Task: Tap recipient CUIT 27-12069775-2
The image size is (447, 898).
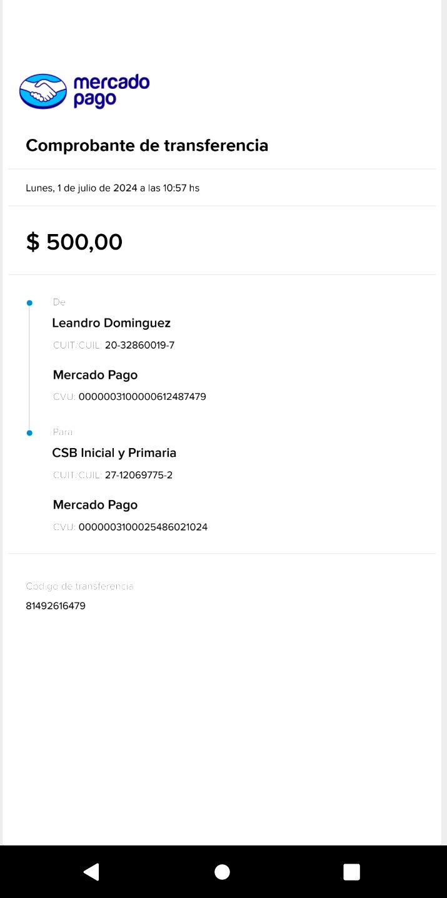Action: [138, 475]
